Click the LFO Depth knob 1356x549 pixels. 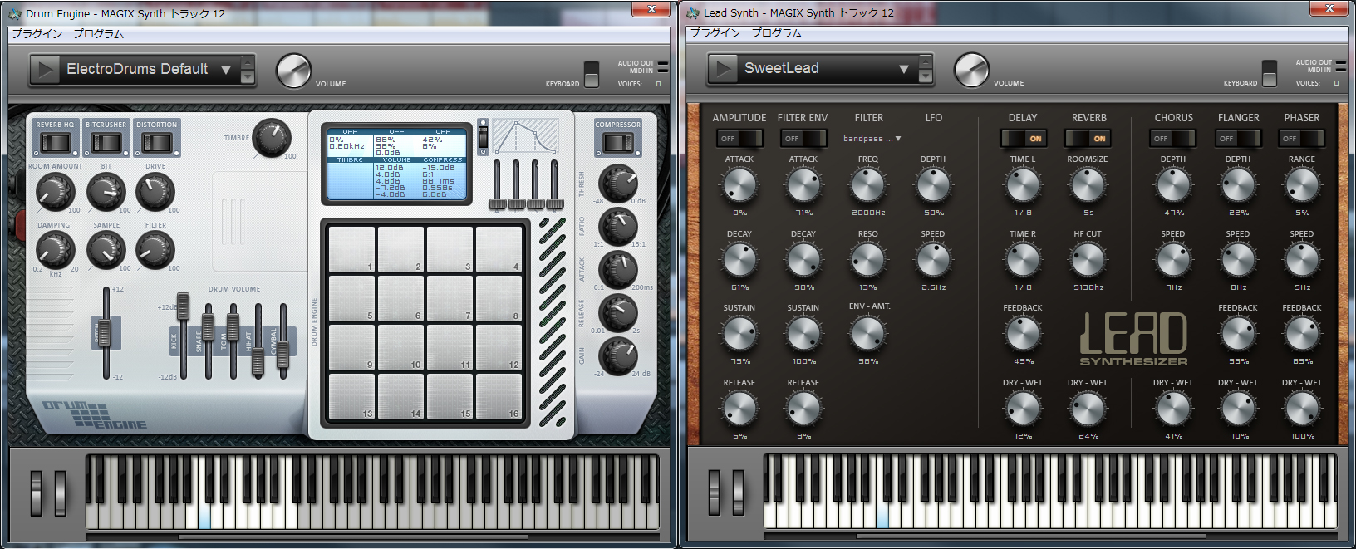click(x=933, y=185)
